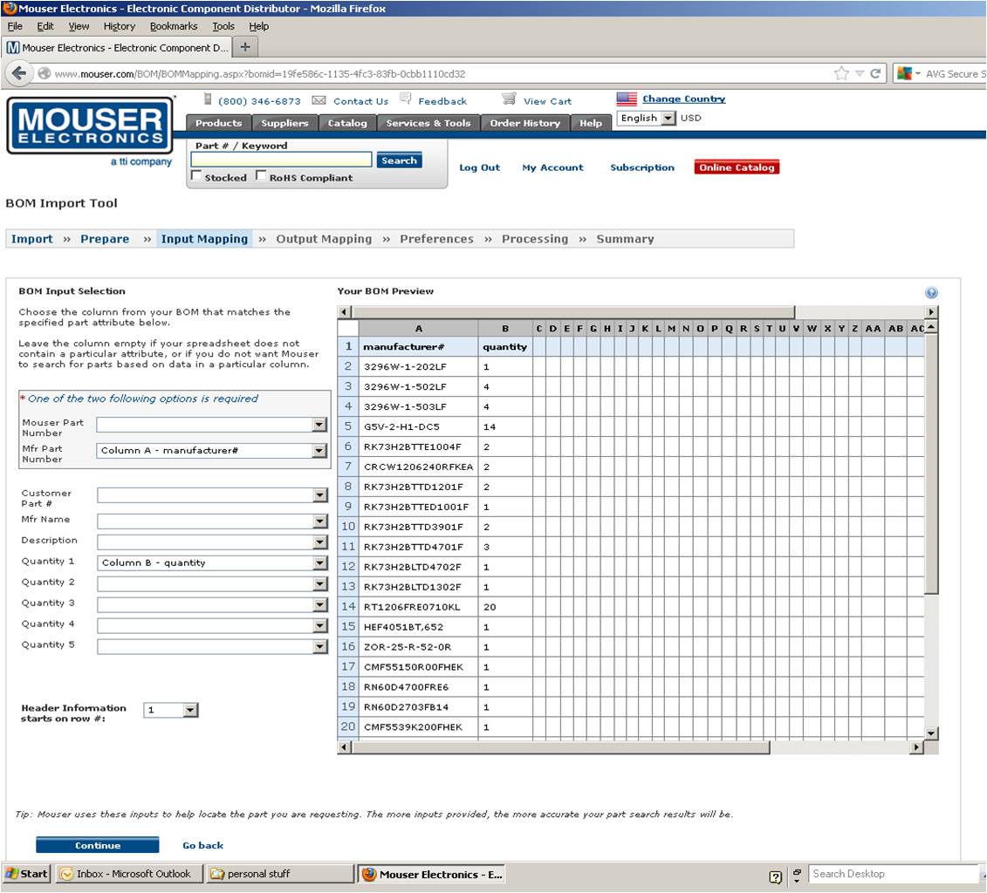Image resolution: width=987 pixels, height=893 pixels.
Task: Open a new tab with the plus button
Action: 245,47
